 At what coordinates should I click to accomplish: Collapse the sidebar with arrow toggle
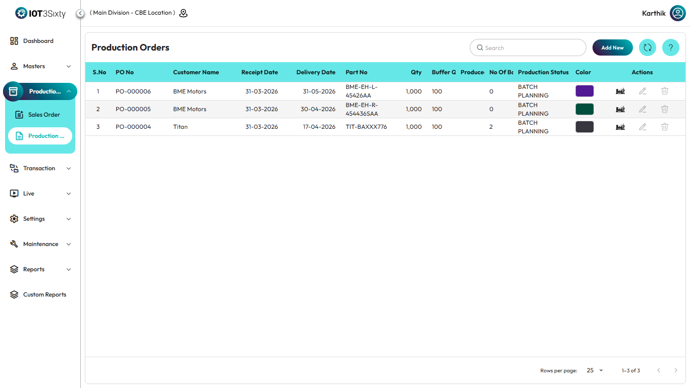tap(80, 13)
